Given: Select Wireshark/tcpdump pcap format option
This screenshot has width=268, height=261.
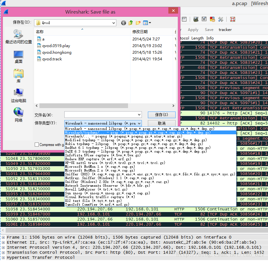Looking at the screenshot, I should 150,133.
